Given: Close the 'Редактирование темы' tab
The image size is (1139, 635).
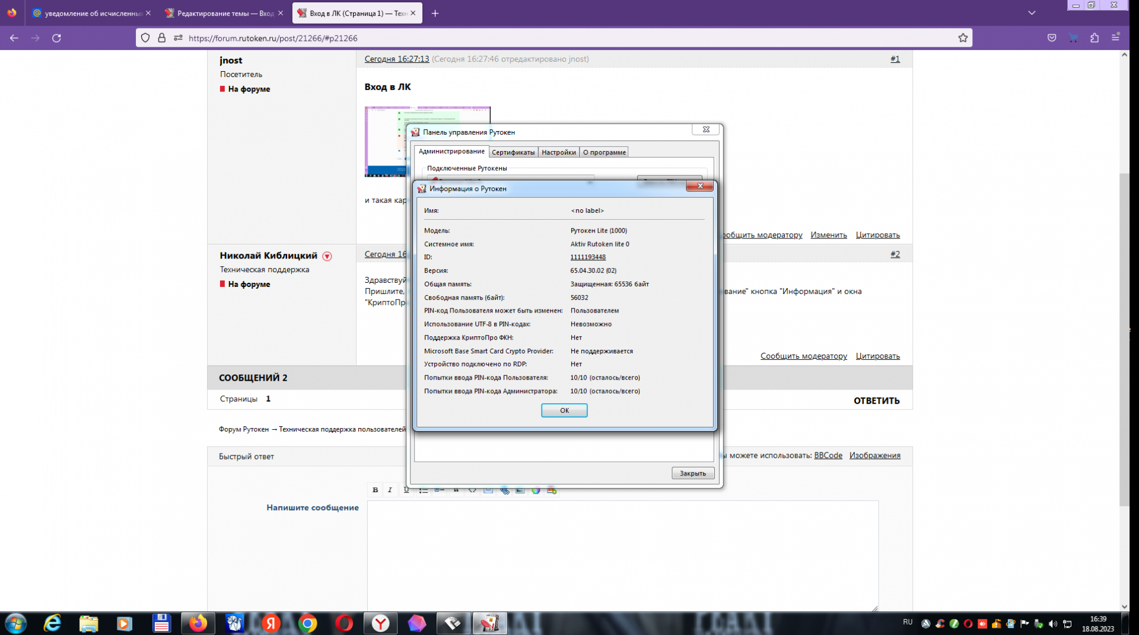Looking at the screenshot, I should [x=281, y=13].
